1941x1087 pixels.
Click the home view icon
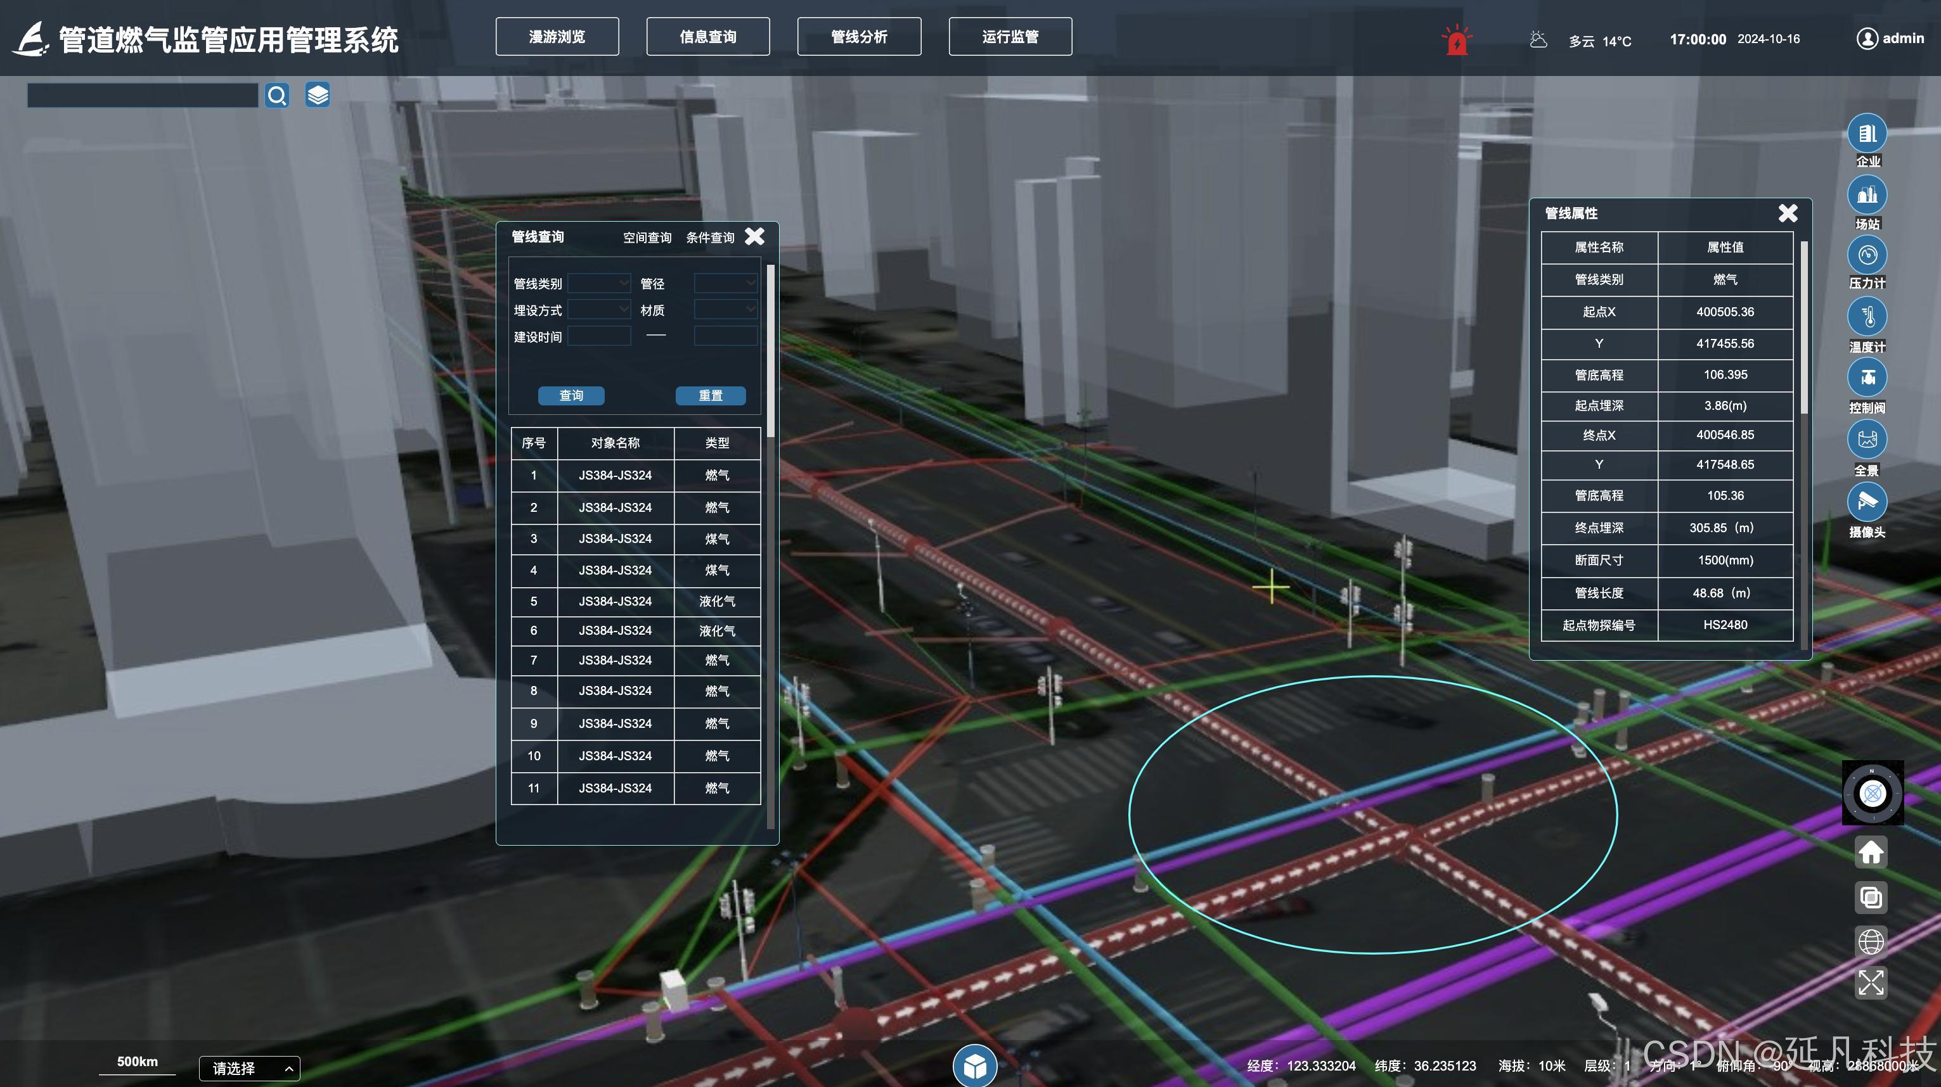point(1870,852)
